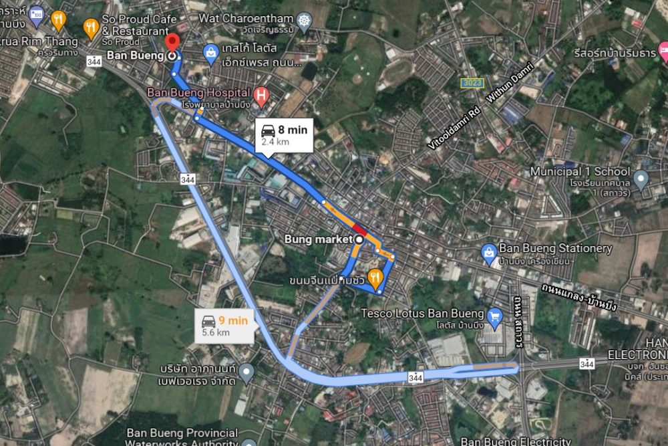The image size is (668, 446).
Task: Click the Ban Bueng Stationery shopping bag marker
Action: pos(489,255)
